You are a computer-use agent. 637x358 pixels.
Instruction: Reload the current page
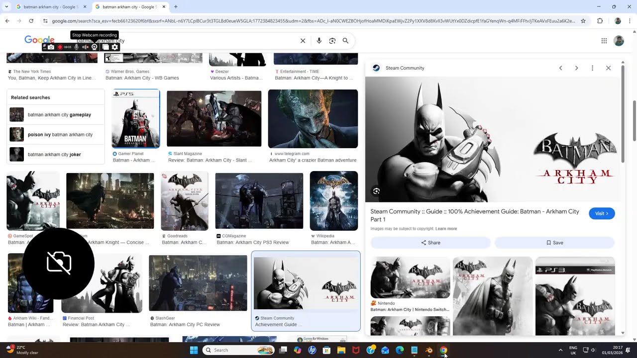click(31, 21)
